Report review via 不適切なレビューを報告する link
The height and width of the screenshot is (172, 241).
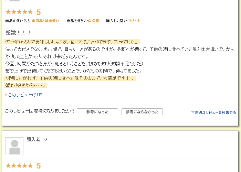click(213, 113)
